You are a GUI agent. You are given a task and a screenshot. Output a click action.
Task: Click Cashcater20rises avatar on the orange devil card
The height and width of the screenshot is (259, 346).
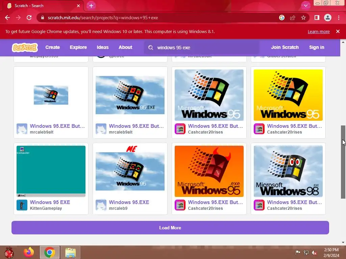[x=180, y=205]
